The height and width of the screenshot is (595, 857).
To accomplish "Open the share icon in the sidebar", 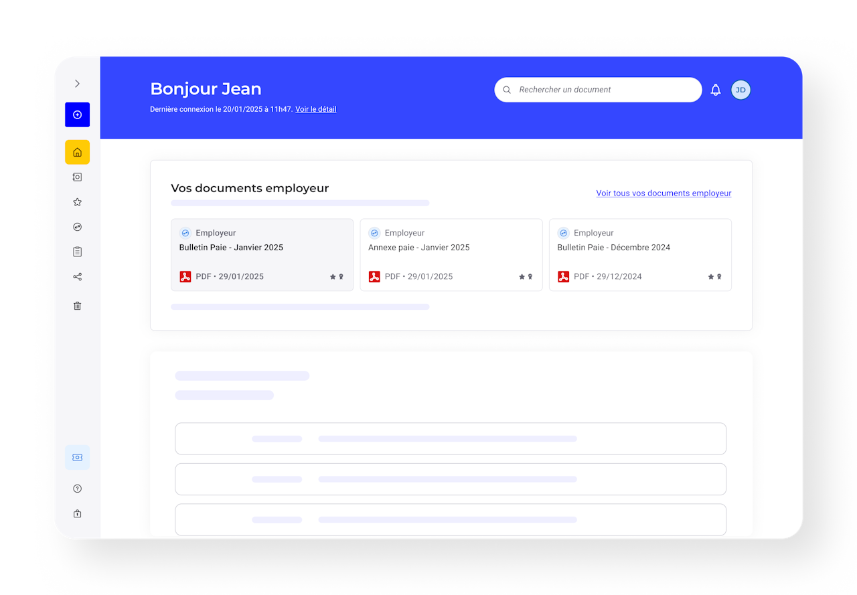I will (x=77, y=277).
